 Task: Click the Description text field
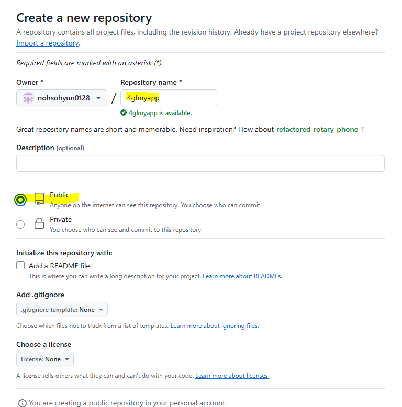(200, 163)
